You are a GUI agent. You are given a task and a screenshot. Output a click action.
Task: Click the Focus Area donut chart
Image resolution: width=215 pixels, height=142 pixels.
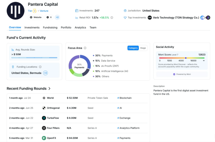click(x=80, y=66)
